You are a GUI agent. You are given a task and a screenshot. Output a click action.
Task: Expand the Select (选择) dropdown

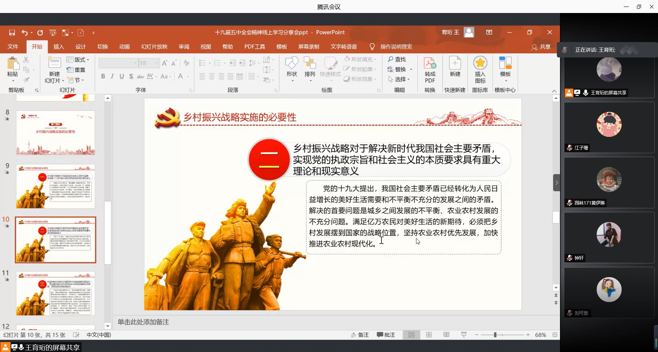pyautogui.click(x=400, y=79)
